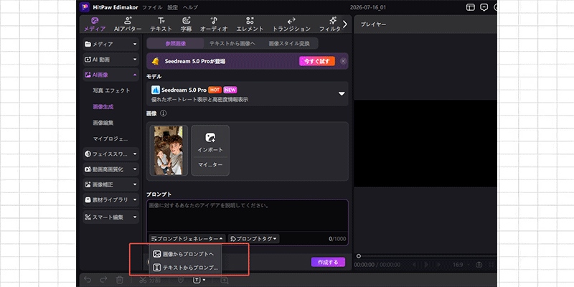Open the プロンプトタグ dropdown

254,239
